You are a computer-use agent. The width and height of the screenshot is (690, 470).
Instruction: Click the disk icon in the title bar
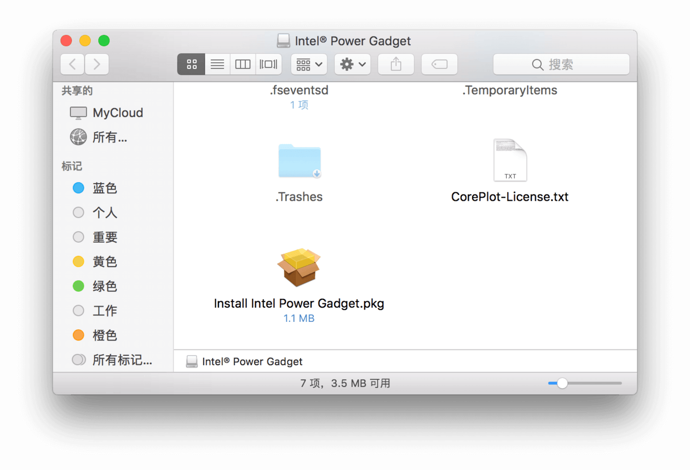(x=283, y=41)
